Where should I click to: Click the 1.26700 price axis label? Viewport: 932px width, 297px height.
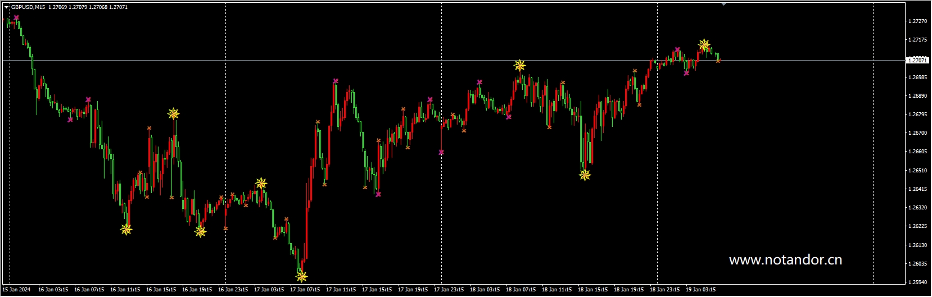click(917, 133)
